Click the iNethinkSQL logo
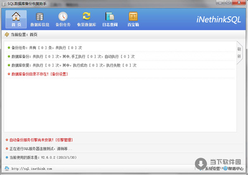The width and height of the screenshot is (248, 175). click(x=218, y=20)
